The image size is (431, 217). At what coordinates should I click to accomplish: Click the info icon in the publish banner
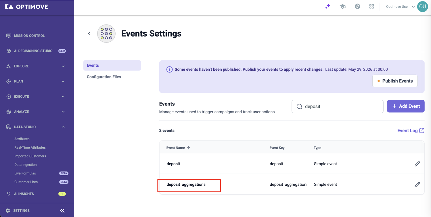pos(169,70)
